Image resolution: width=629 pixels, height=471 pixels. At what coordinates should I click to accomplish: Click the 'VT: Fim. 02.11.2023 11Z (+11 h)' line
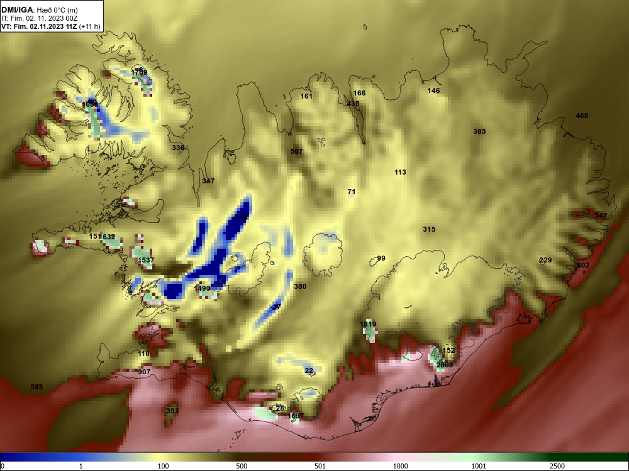tap(50, 26)
